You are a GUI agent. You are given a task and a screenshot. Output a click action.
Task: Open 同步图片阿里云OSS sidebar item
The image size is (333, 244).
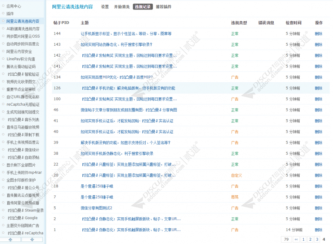tap(23, 36)
